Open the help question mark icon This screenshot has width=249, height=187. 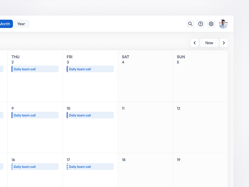[201, 24]
